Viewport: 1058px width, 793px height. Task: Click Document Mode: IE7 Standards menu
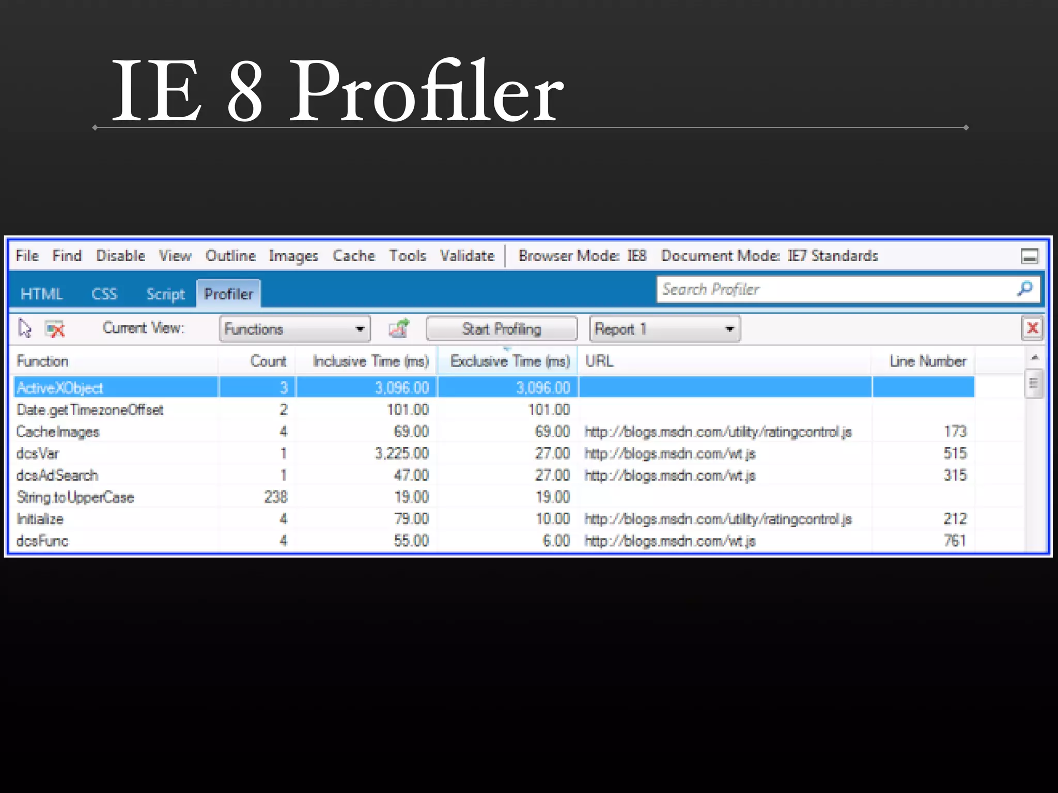coord(769,256)
